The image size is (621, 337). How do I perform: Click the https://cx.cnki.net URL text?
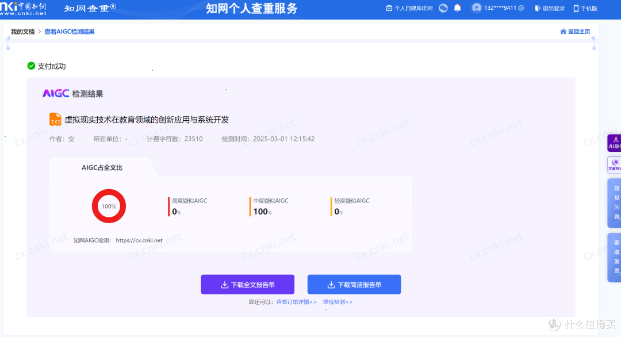(139, 240)
